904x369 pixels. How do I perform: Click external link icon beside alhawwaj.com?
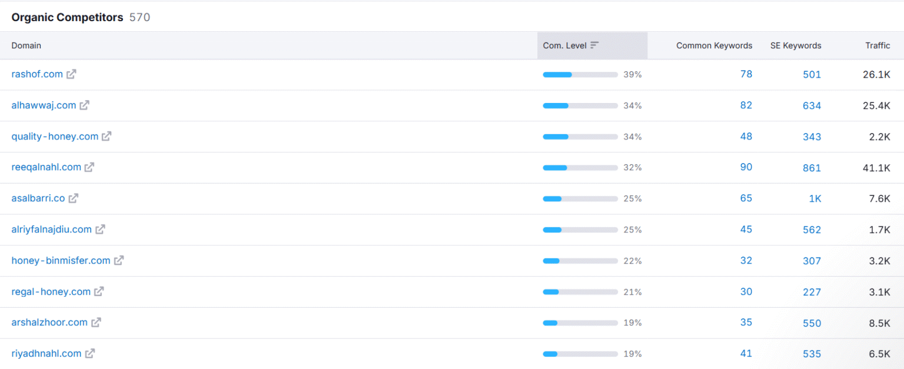pos(85,105)
